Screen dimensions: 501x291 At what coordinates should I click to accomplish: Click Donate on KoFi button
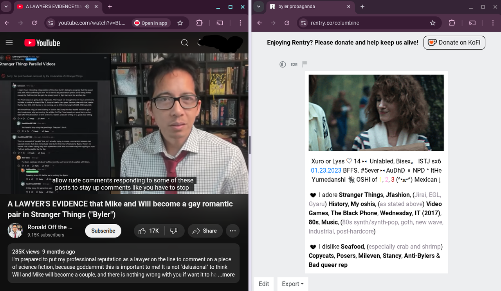(x=454, y=43)
